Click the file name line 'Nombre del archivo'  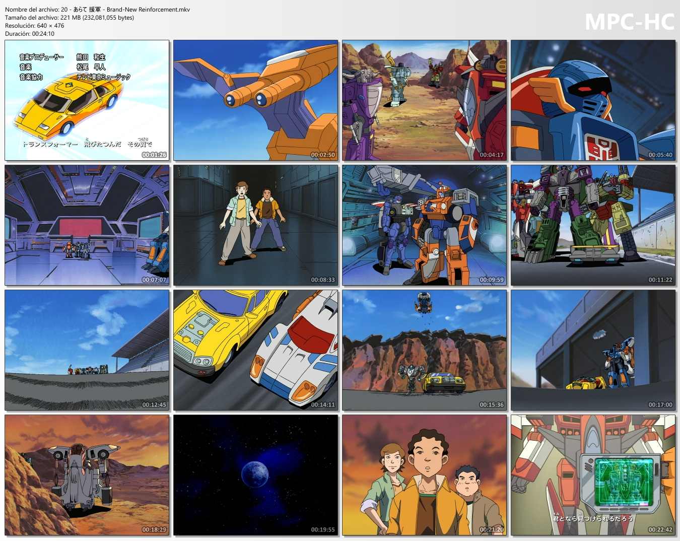97,10
